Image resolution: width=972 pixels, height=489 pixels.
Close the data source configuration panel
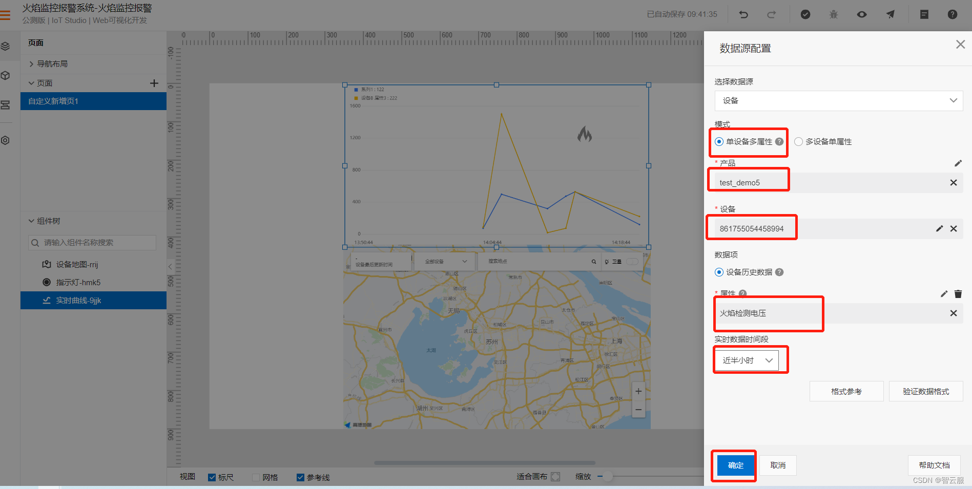[x=961, y=45]
